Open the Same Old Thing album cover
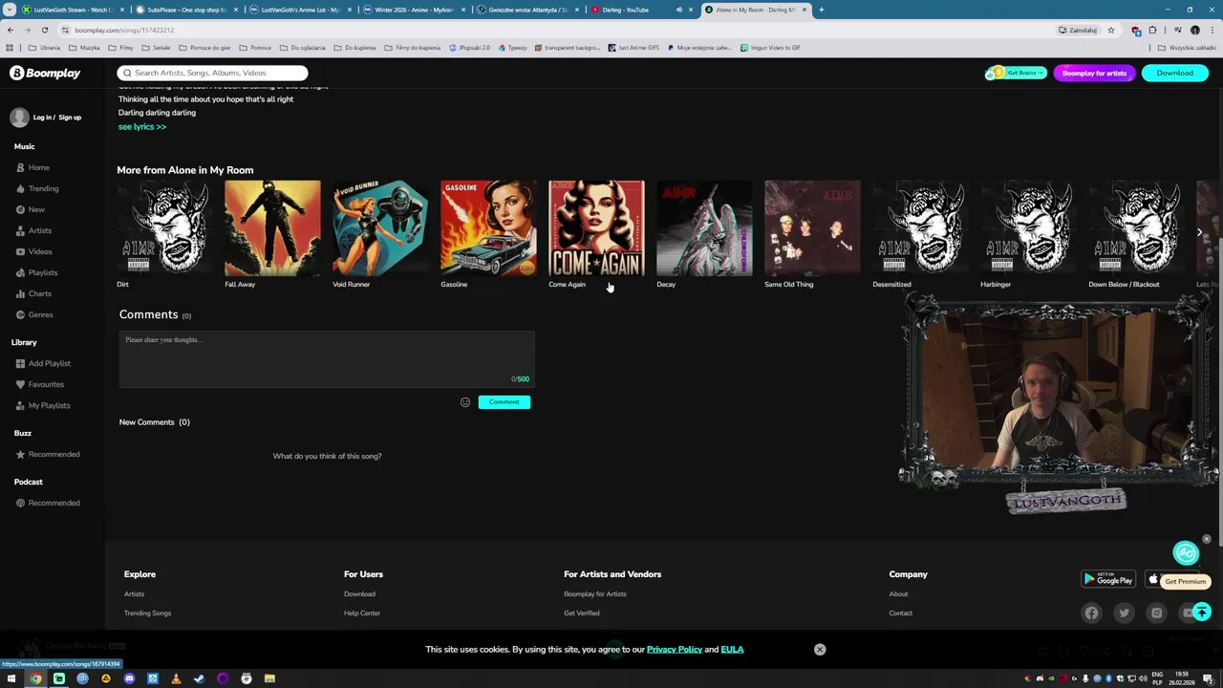This screenshot has height=688, width=1223. [812, 228]
